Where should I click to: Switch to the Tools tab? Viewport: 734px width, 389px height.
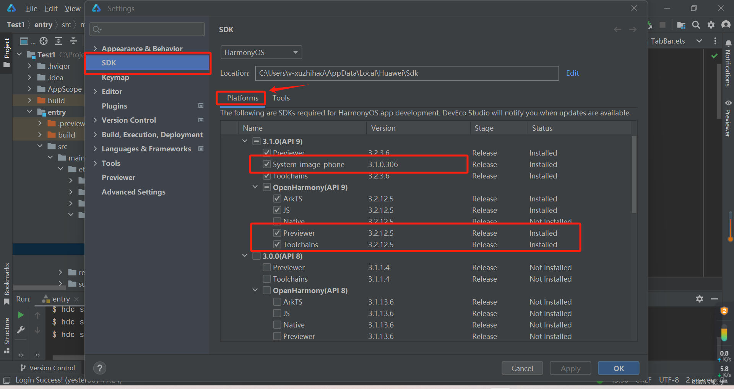(281, 98)
